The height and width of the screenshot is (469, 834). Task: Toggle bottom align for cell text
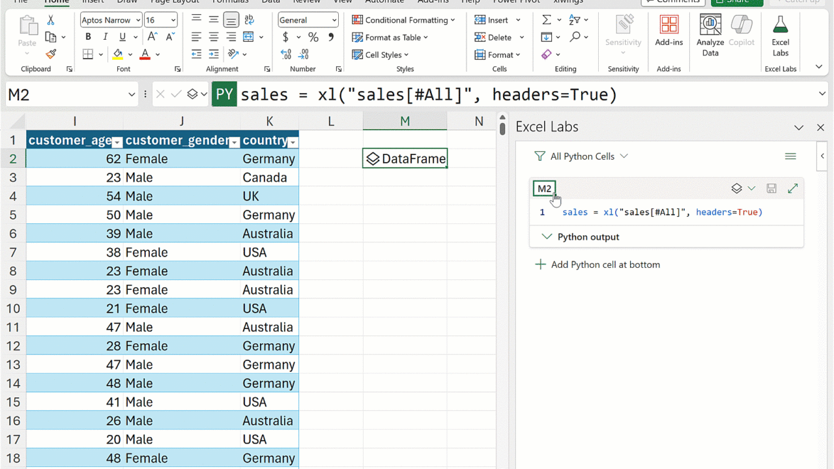coord(231,20)
